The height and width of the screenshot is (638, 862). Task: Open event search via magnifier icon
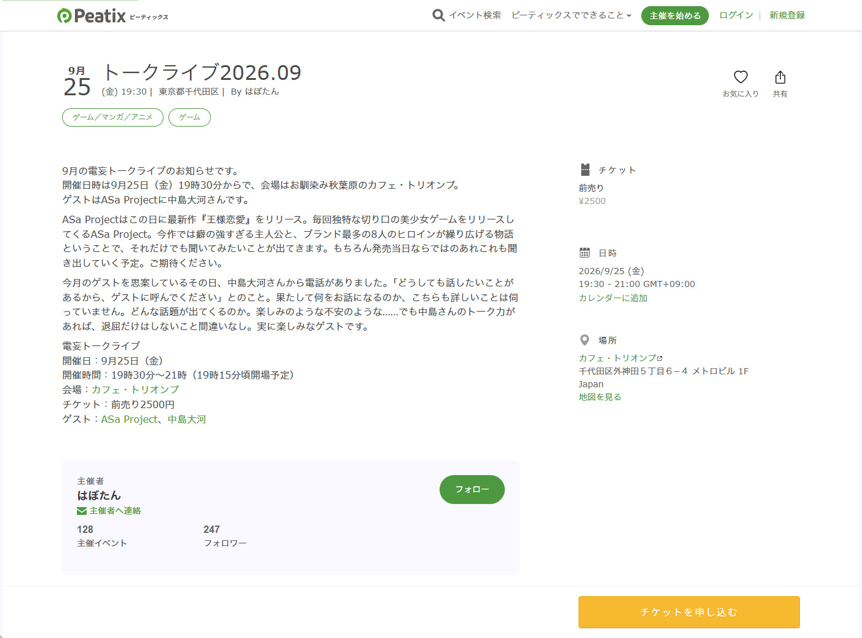click(x=438, y=15)
